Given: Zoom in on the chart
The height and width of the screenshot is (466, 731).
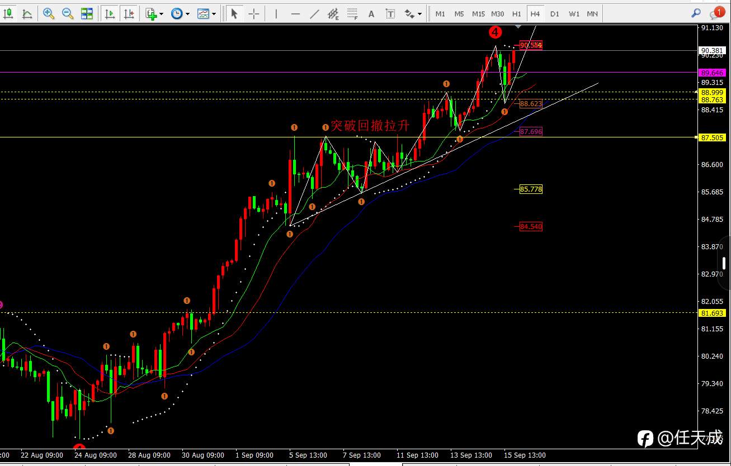Looking at the screenshot, I should tap(49, 14).
